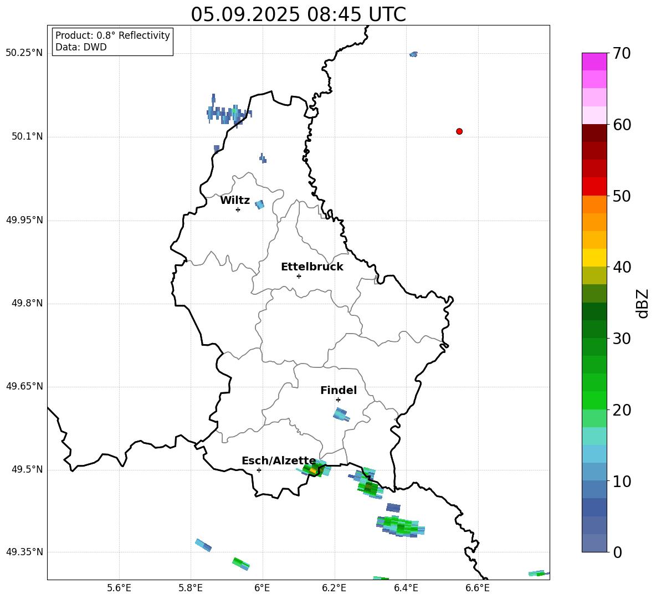The width and height of the screenshot is (656, 599).
Task: Click the 6.2°E longitude label
Action: [334, 588]
